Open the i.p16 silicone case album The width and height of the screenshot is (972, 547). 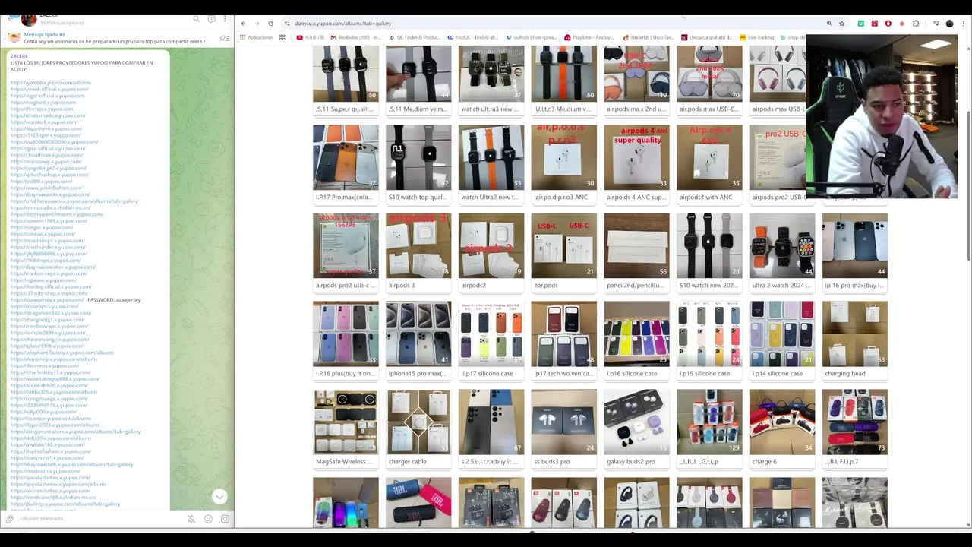click(636, 334)
